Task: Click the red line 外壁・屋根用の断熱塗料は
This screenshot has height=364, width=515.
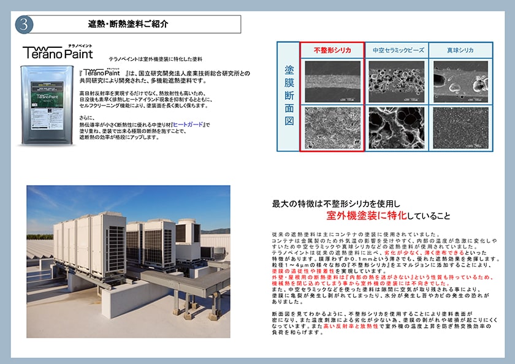Action: [383, 278]
